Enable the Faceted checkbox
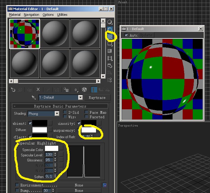210x193 pixels. 86,117
